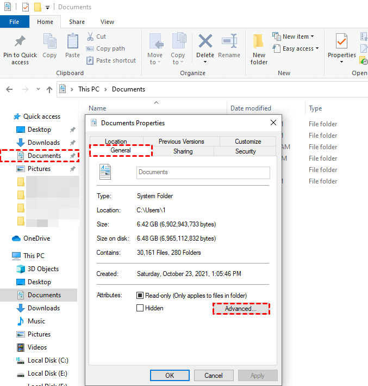Click Cancel in Documents Properties
This screenshot has height=386, width=368.
(214, 375)
